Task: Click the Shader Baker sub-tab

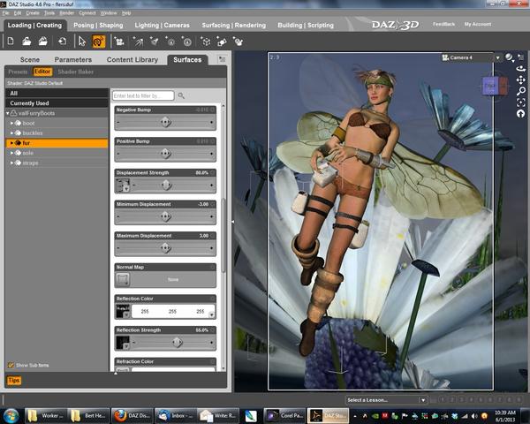Action: pyautogui.click(x=75, y=72)
